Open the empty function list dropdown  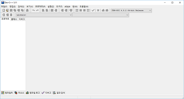tap(100, 15)
